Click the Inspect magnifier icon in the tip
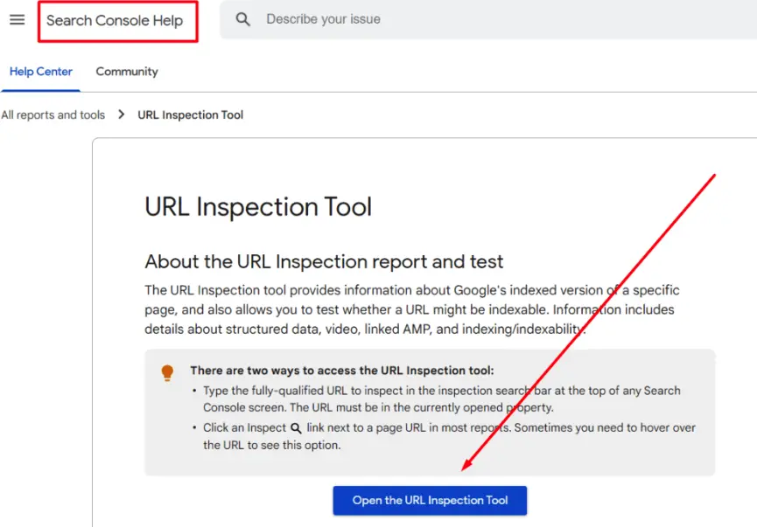Screen dimensions: 757x527 click(296, 428)
